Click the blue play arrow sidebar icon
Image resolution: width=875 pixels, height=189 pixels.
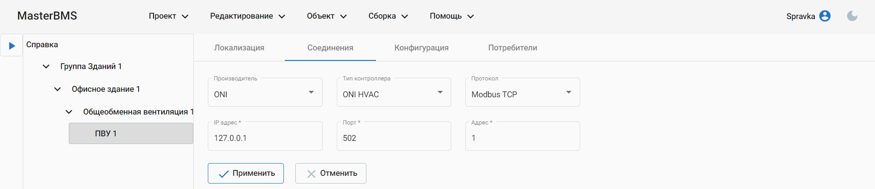(12, 45)
